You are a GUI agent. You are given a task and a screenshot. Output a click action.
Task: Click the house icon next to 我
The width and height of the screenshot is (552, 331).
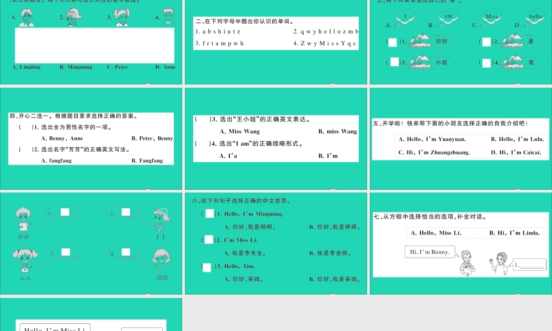coord(513,62)
